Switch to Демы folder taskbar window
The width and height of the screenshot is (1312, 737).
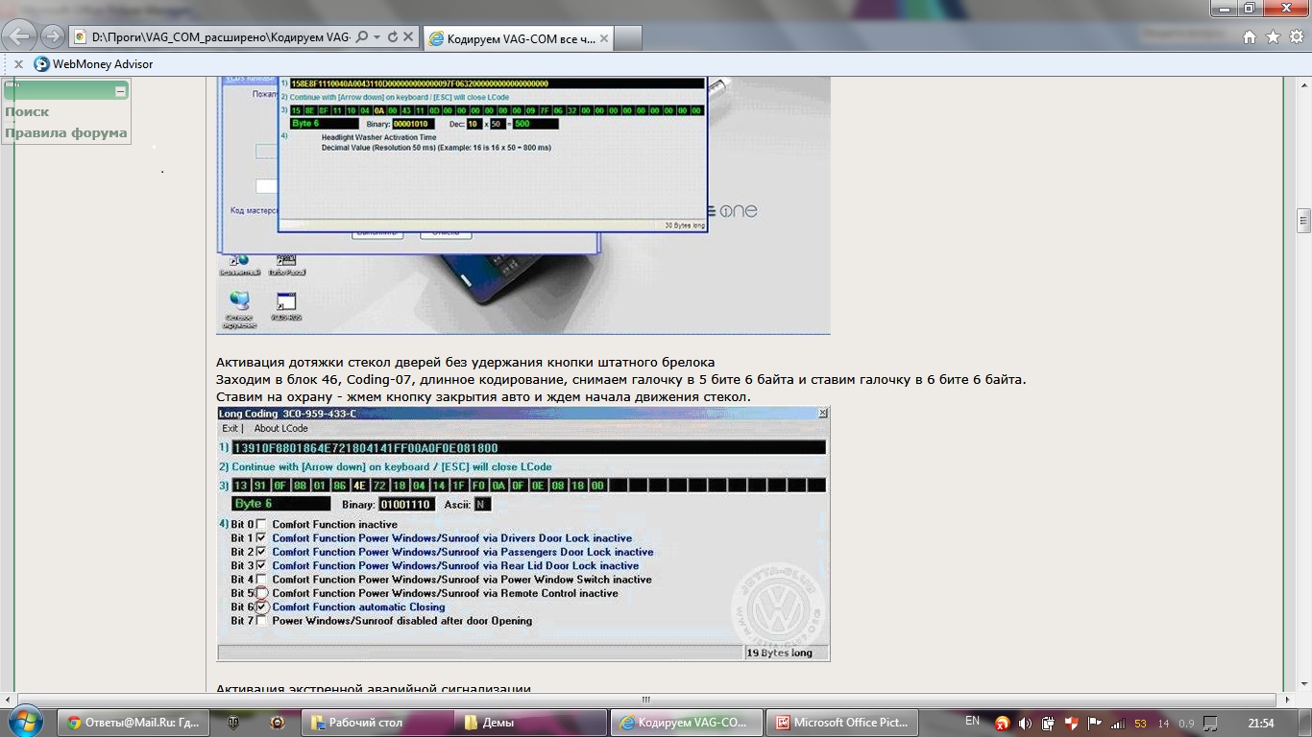tap(530, 723)
